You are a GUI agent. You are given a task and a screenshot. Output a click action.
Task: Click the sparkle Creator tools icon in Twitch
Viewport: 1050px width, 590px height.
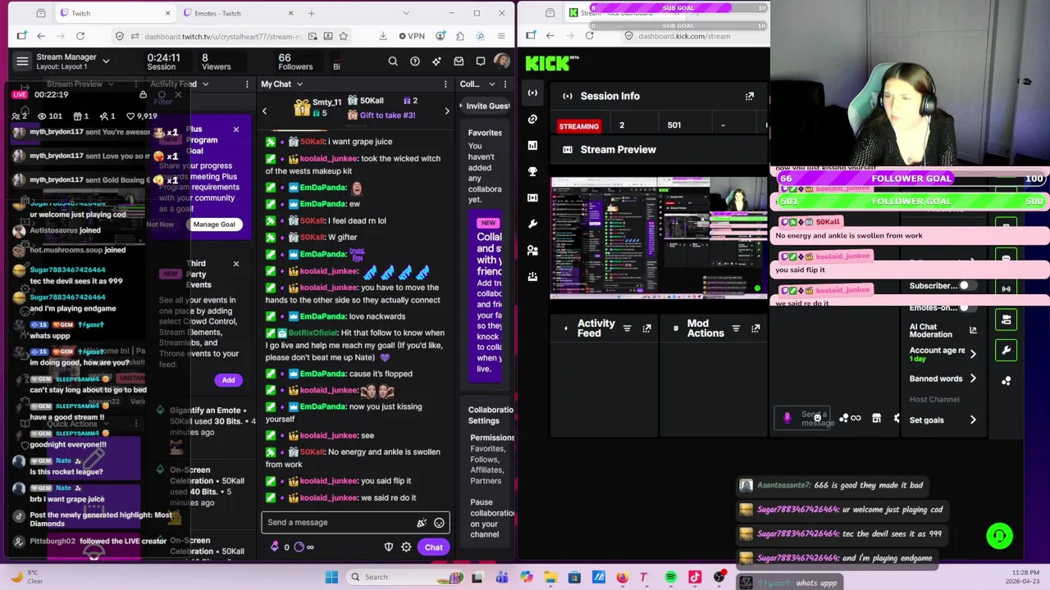pos(436,61)
